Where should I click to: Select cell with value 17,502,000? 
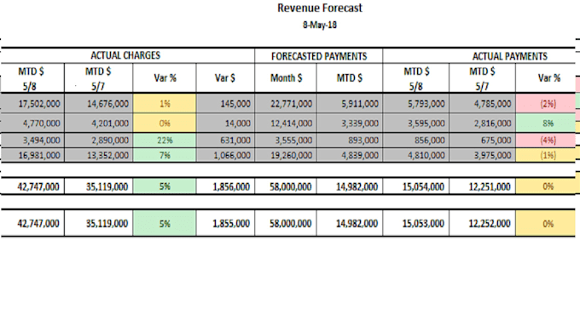pos(32,104)
